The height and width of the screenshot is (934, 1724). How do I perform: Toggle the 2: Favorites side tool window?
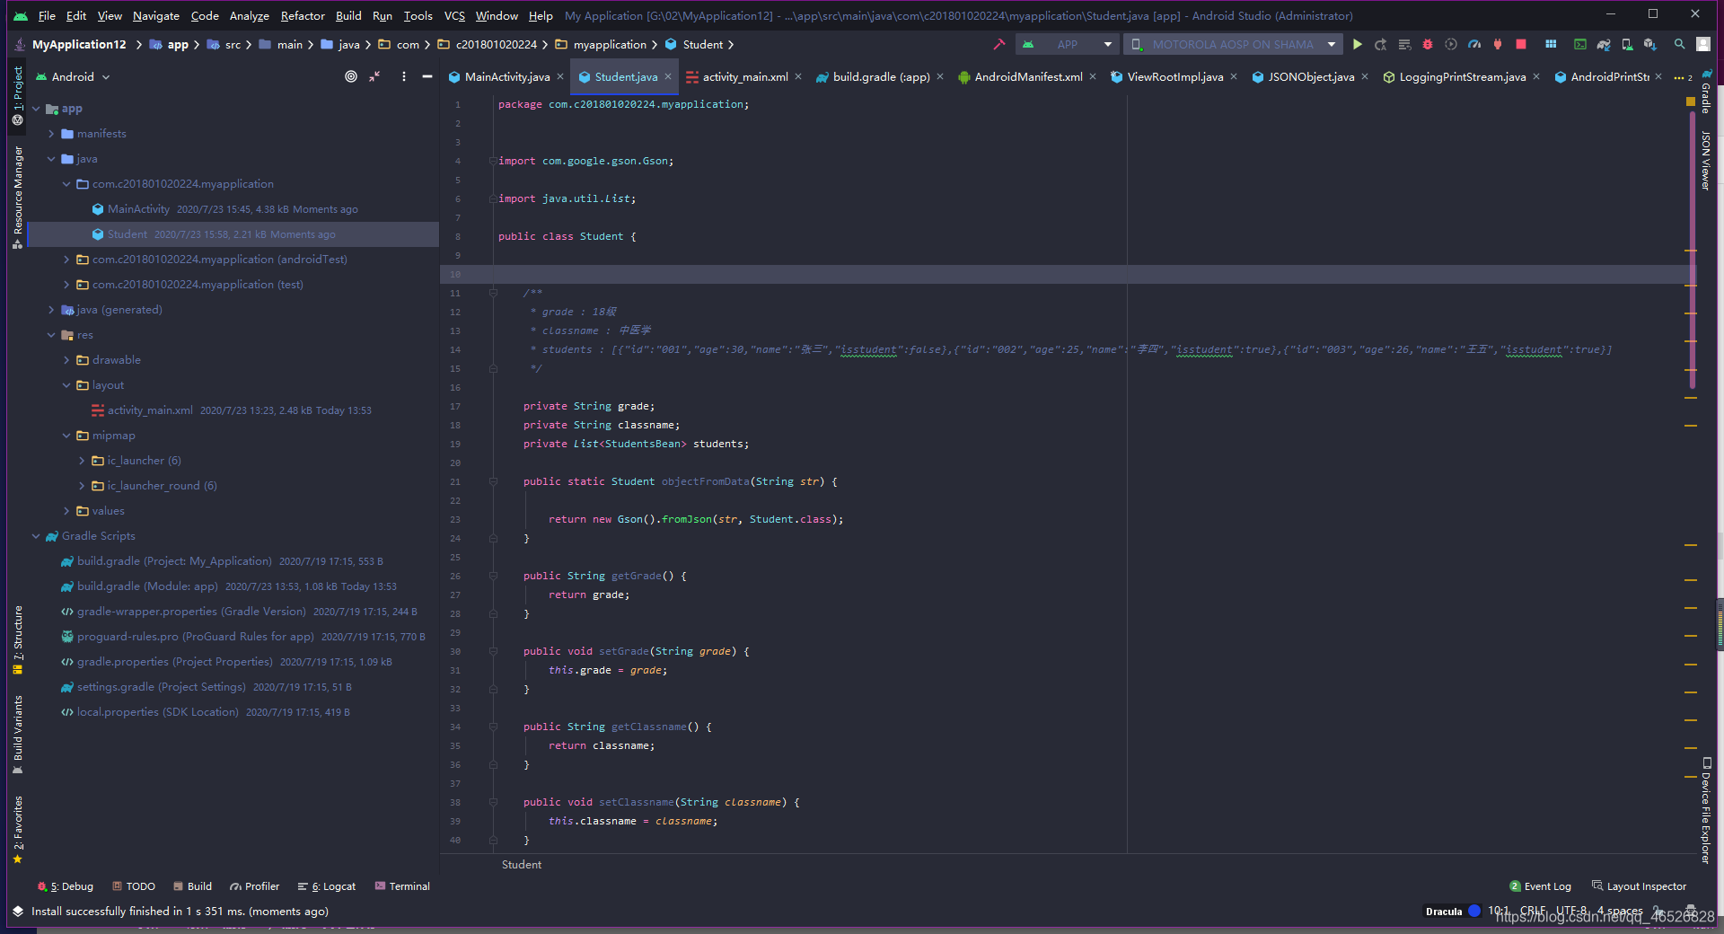tap(18, 830)
